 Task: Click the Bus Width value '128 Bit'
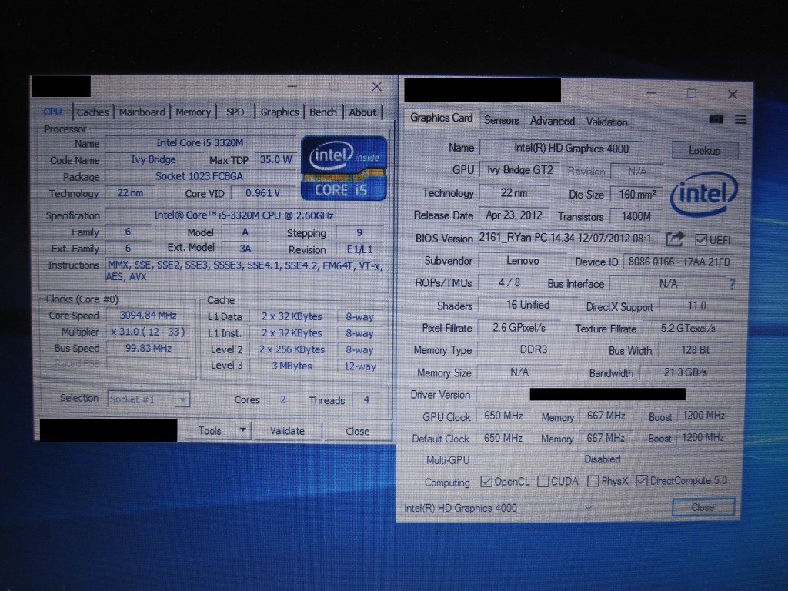coord(695,350)
